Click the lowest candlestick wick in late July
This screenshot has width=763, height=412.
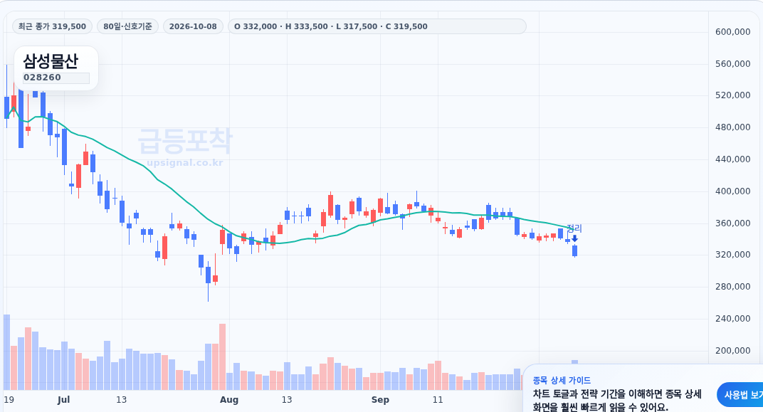pyautogui.click(x=209, y=292)
